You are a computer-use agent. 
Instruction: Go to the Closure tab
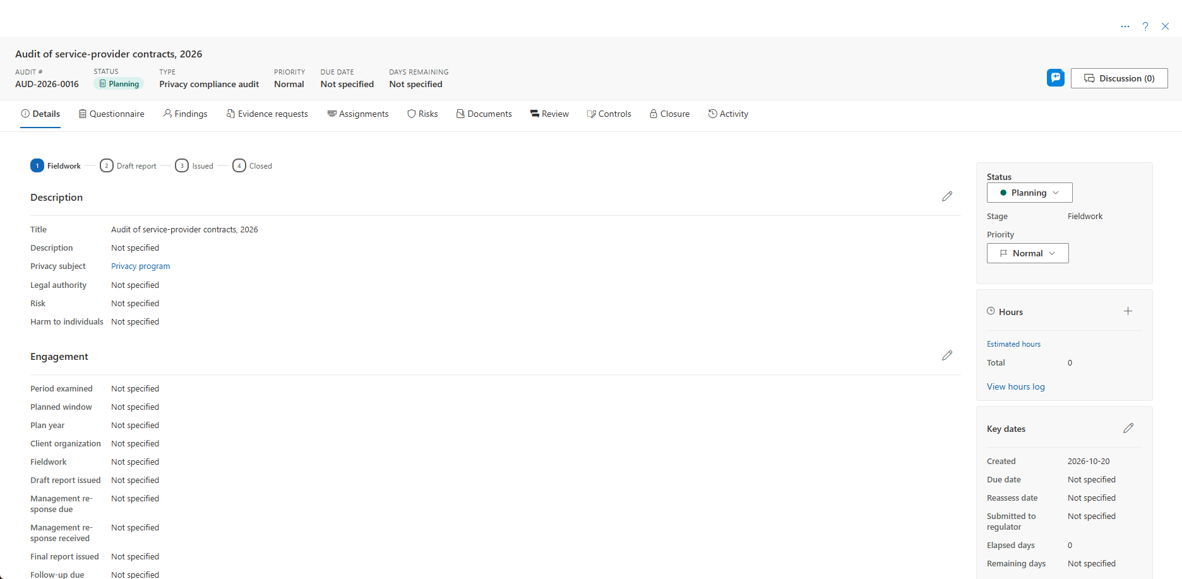pos(670,114)
